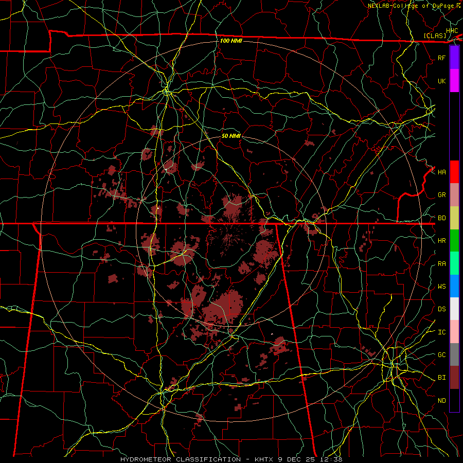Click the 50 NMI range ring label

(231, 136)
